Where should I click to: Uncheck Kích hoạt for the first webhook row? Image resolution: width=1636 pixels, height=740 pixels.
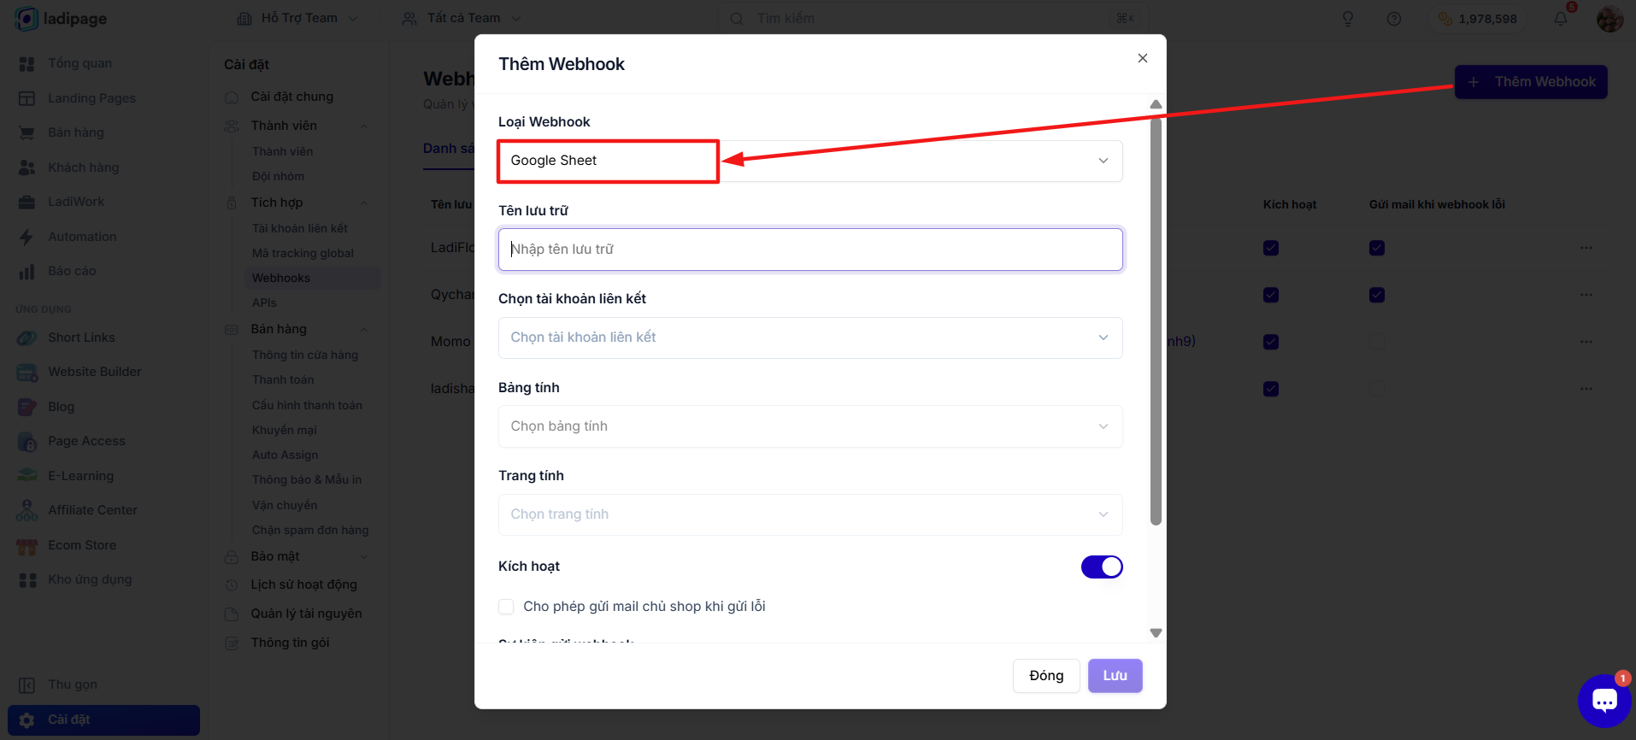(1271, 248)
